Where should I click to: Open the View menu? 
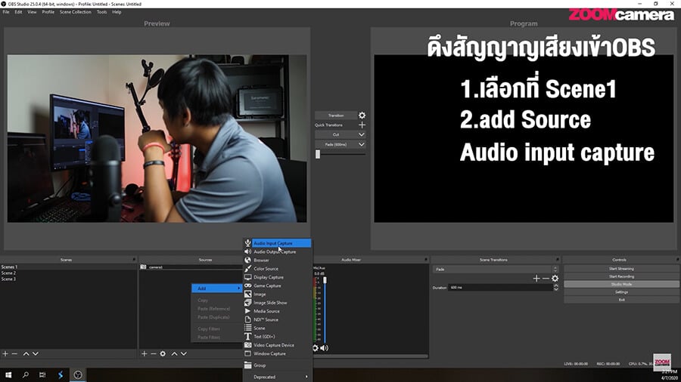coord(32,12)
